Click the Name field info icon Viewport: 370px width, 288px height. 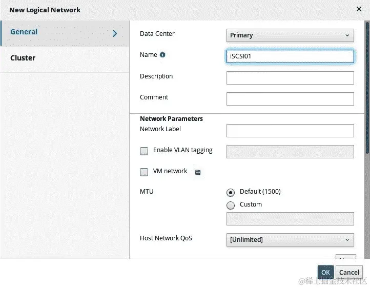coord(162,55)
